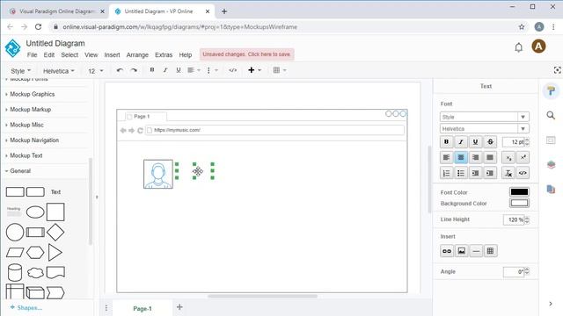Click the undo arrow in toolbar
Viewport: 563px width, 316px height.
click(x=120, y=70)
